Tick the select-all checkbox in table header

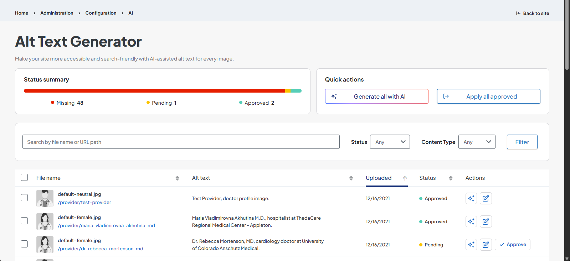click(x=24, y=177)
